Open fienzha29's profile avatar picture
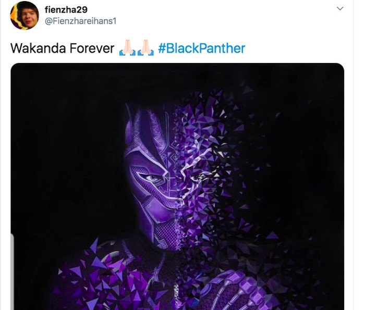The height and width of the screenshot is (310, 365). (24, 16)
